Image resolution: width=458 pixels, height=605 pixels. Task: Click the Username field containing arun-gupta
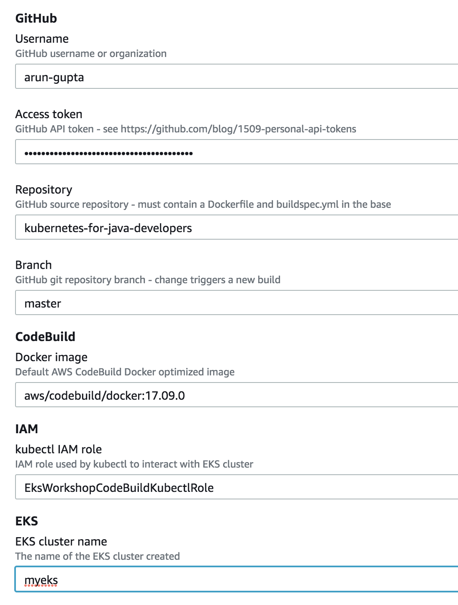tap(237, 77)
